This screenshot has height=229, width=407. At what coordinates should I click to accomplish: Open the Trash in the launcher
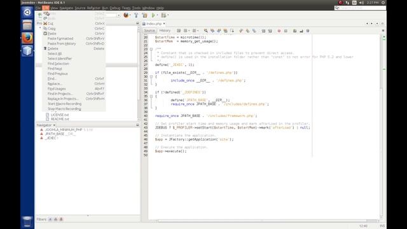point(27,221)
